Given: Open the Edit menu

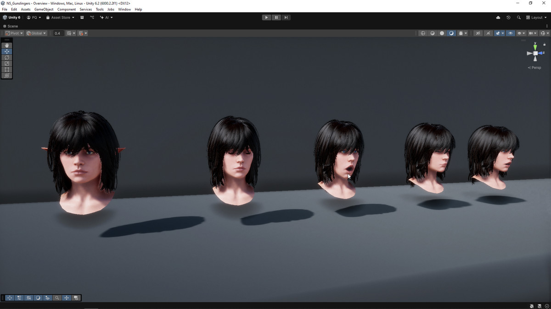Looking at the screenshot, I should [x=14, y=9].
